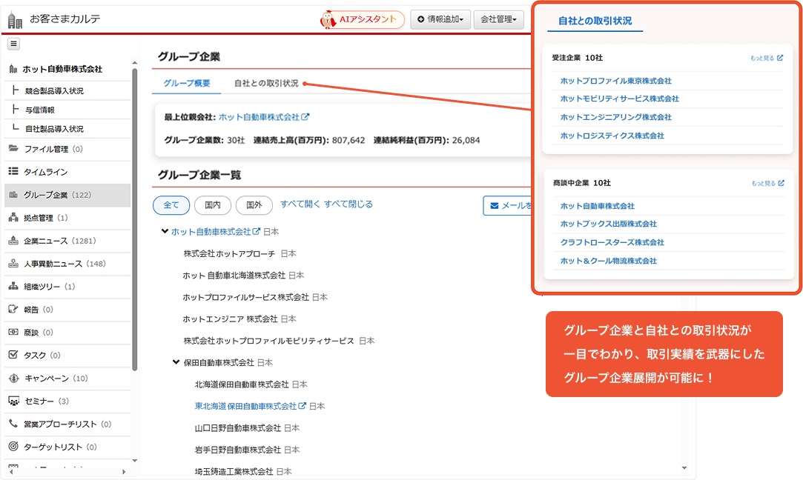The image size is (803, 480).
Task: Select the 国外 filter pill
Action: tap(254, 205)
